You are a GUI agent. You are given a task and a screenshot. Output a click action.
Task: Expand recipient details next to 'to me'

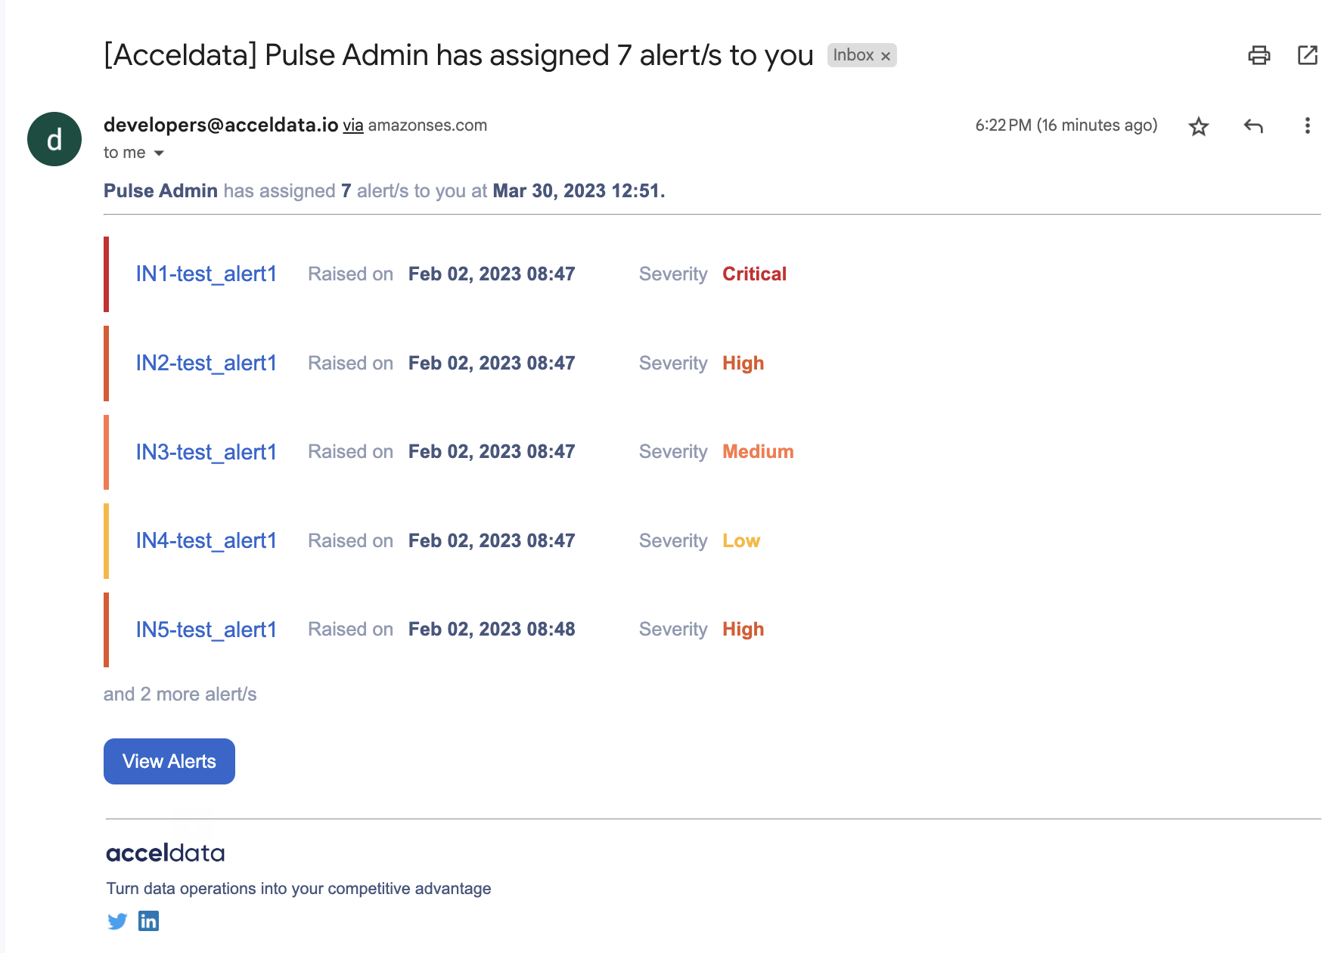pos(159,153)
